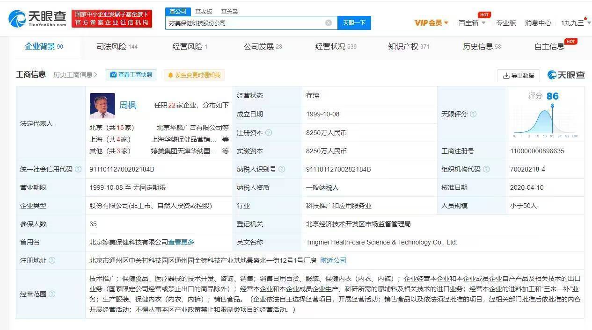Open the VIP会员 dropdown
Viewport: 592px width, 330px height.
pyautogui.click(x=431, y=22)
